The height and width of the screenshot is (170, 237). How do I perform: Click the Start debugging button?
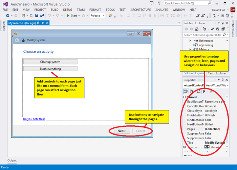pyautogui.click(x=72, y=16)
